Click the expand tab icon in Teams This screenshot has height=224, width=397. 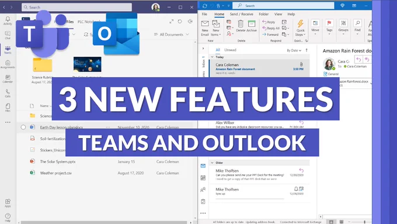(172, 22)
